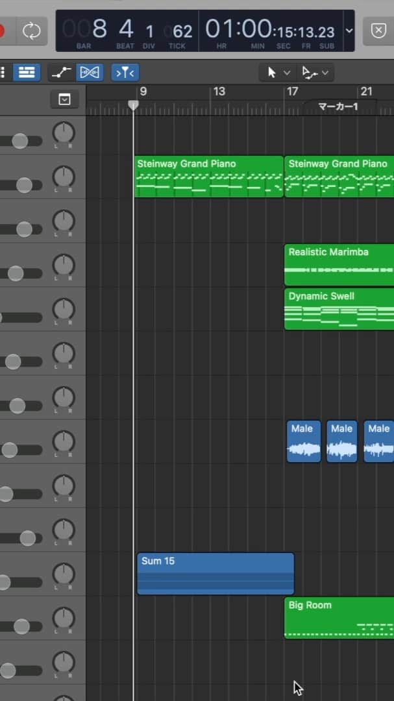
Task: Select the マーカー1 marker in the ruler
Action: click(338, 107)
